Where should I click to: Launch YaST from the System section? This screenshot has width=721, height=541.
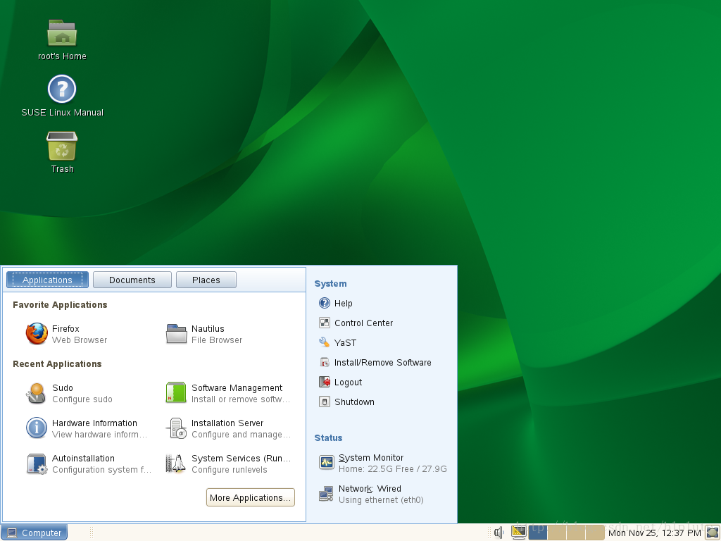click(x=337, y=343)
